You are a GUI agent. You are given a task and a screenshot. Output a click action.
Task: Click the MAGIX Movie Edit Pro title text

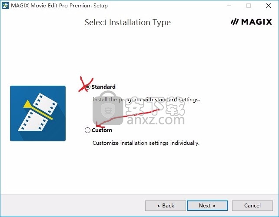59,6
